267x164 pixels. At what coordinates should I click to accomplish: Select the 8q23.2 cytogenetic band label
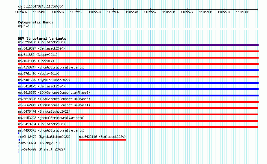pyautogui.click(x=23, y=26)
